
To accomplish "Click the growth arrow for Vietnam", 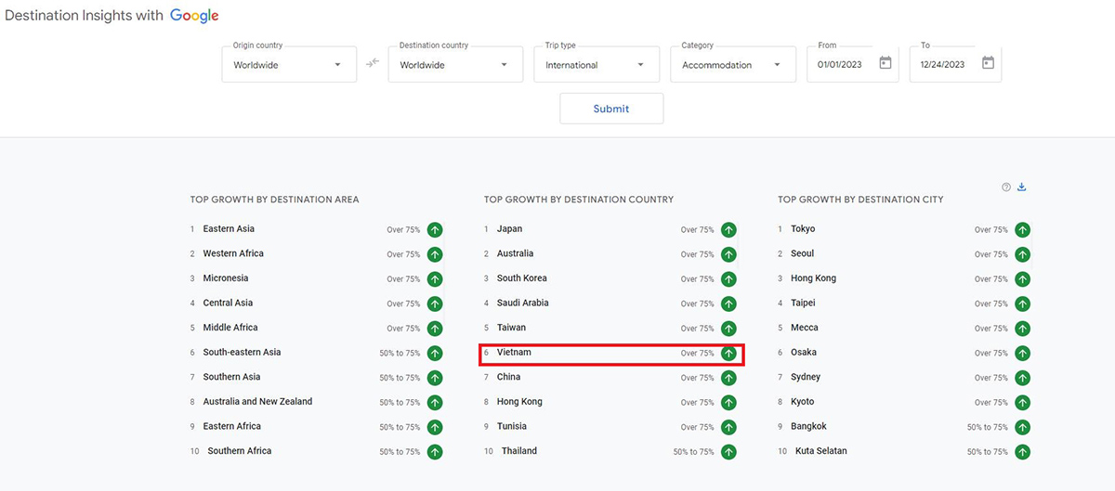I will pyautogui.click(x=728, y=354).
